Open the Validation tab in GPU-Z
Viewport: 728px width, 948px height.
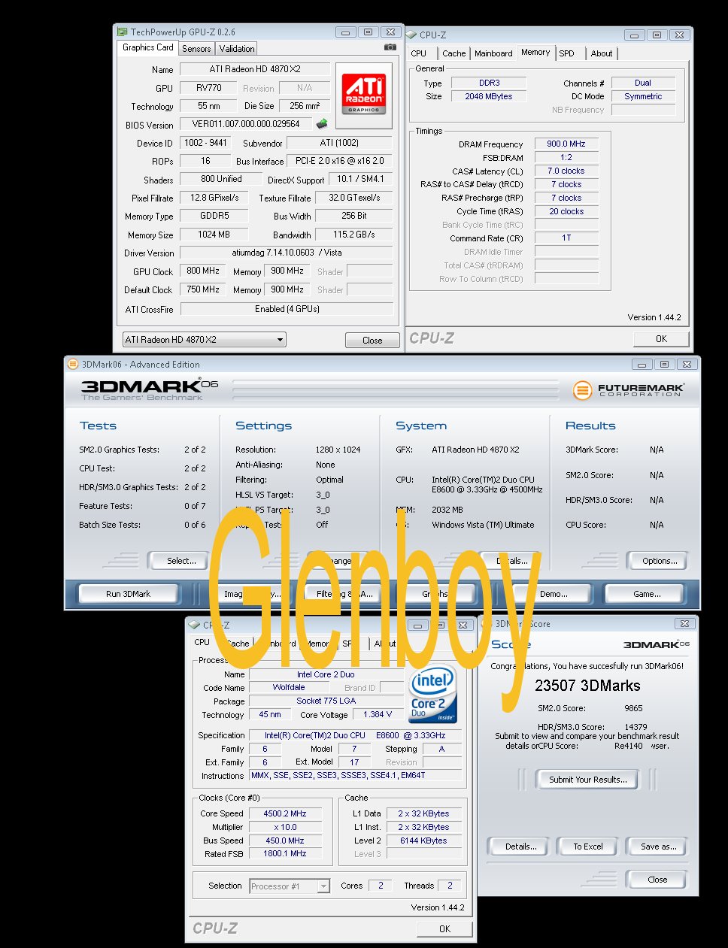point(237,49)
